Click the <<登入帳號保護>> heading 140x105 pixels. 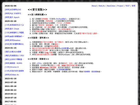[37, 15]
